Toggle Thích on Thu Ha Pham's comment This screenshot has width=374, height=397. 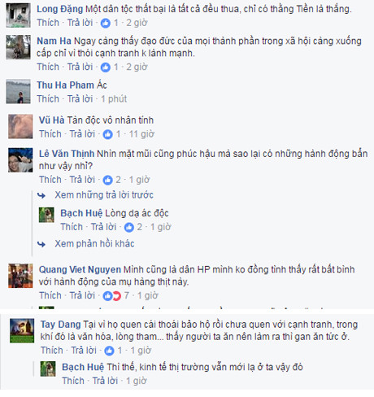pos(48,99)
